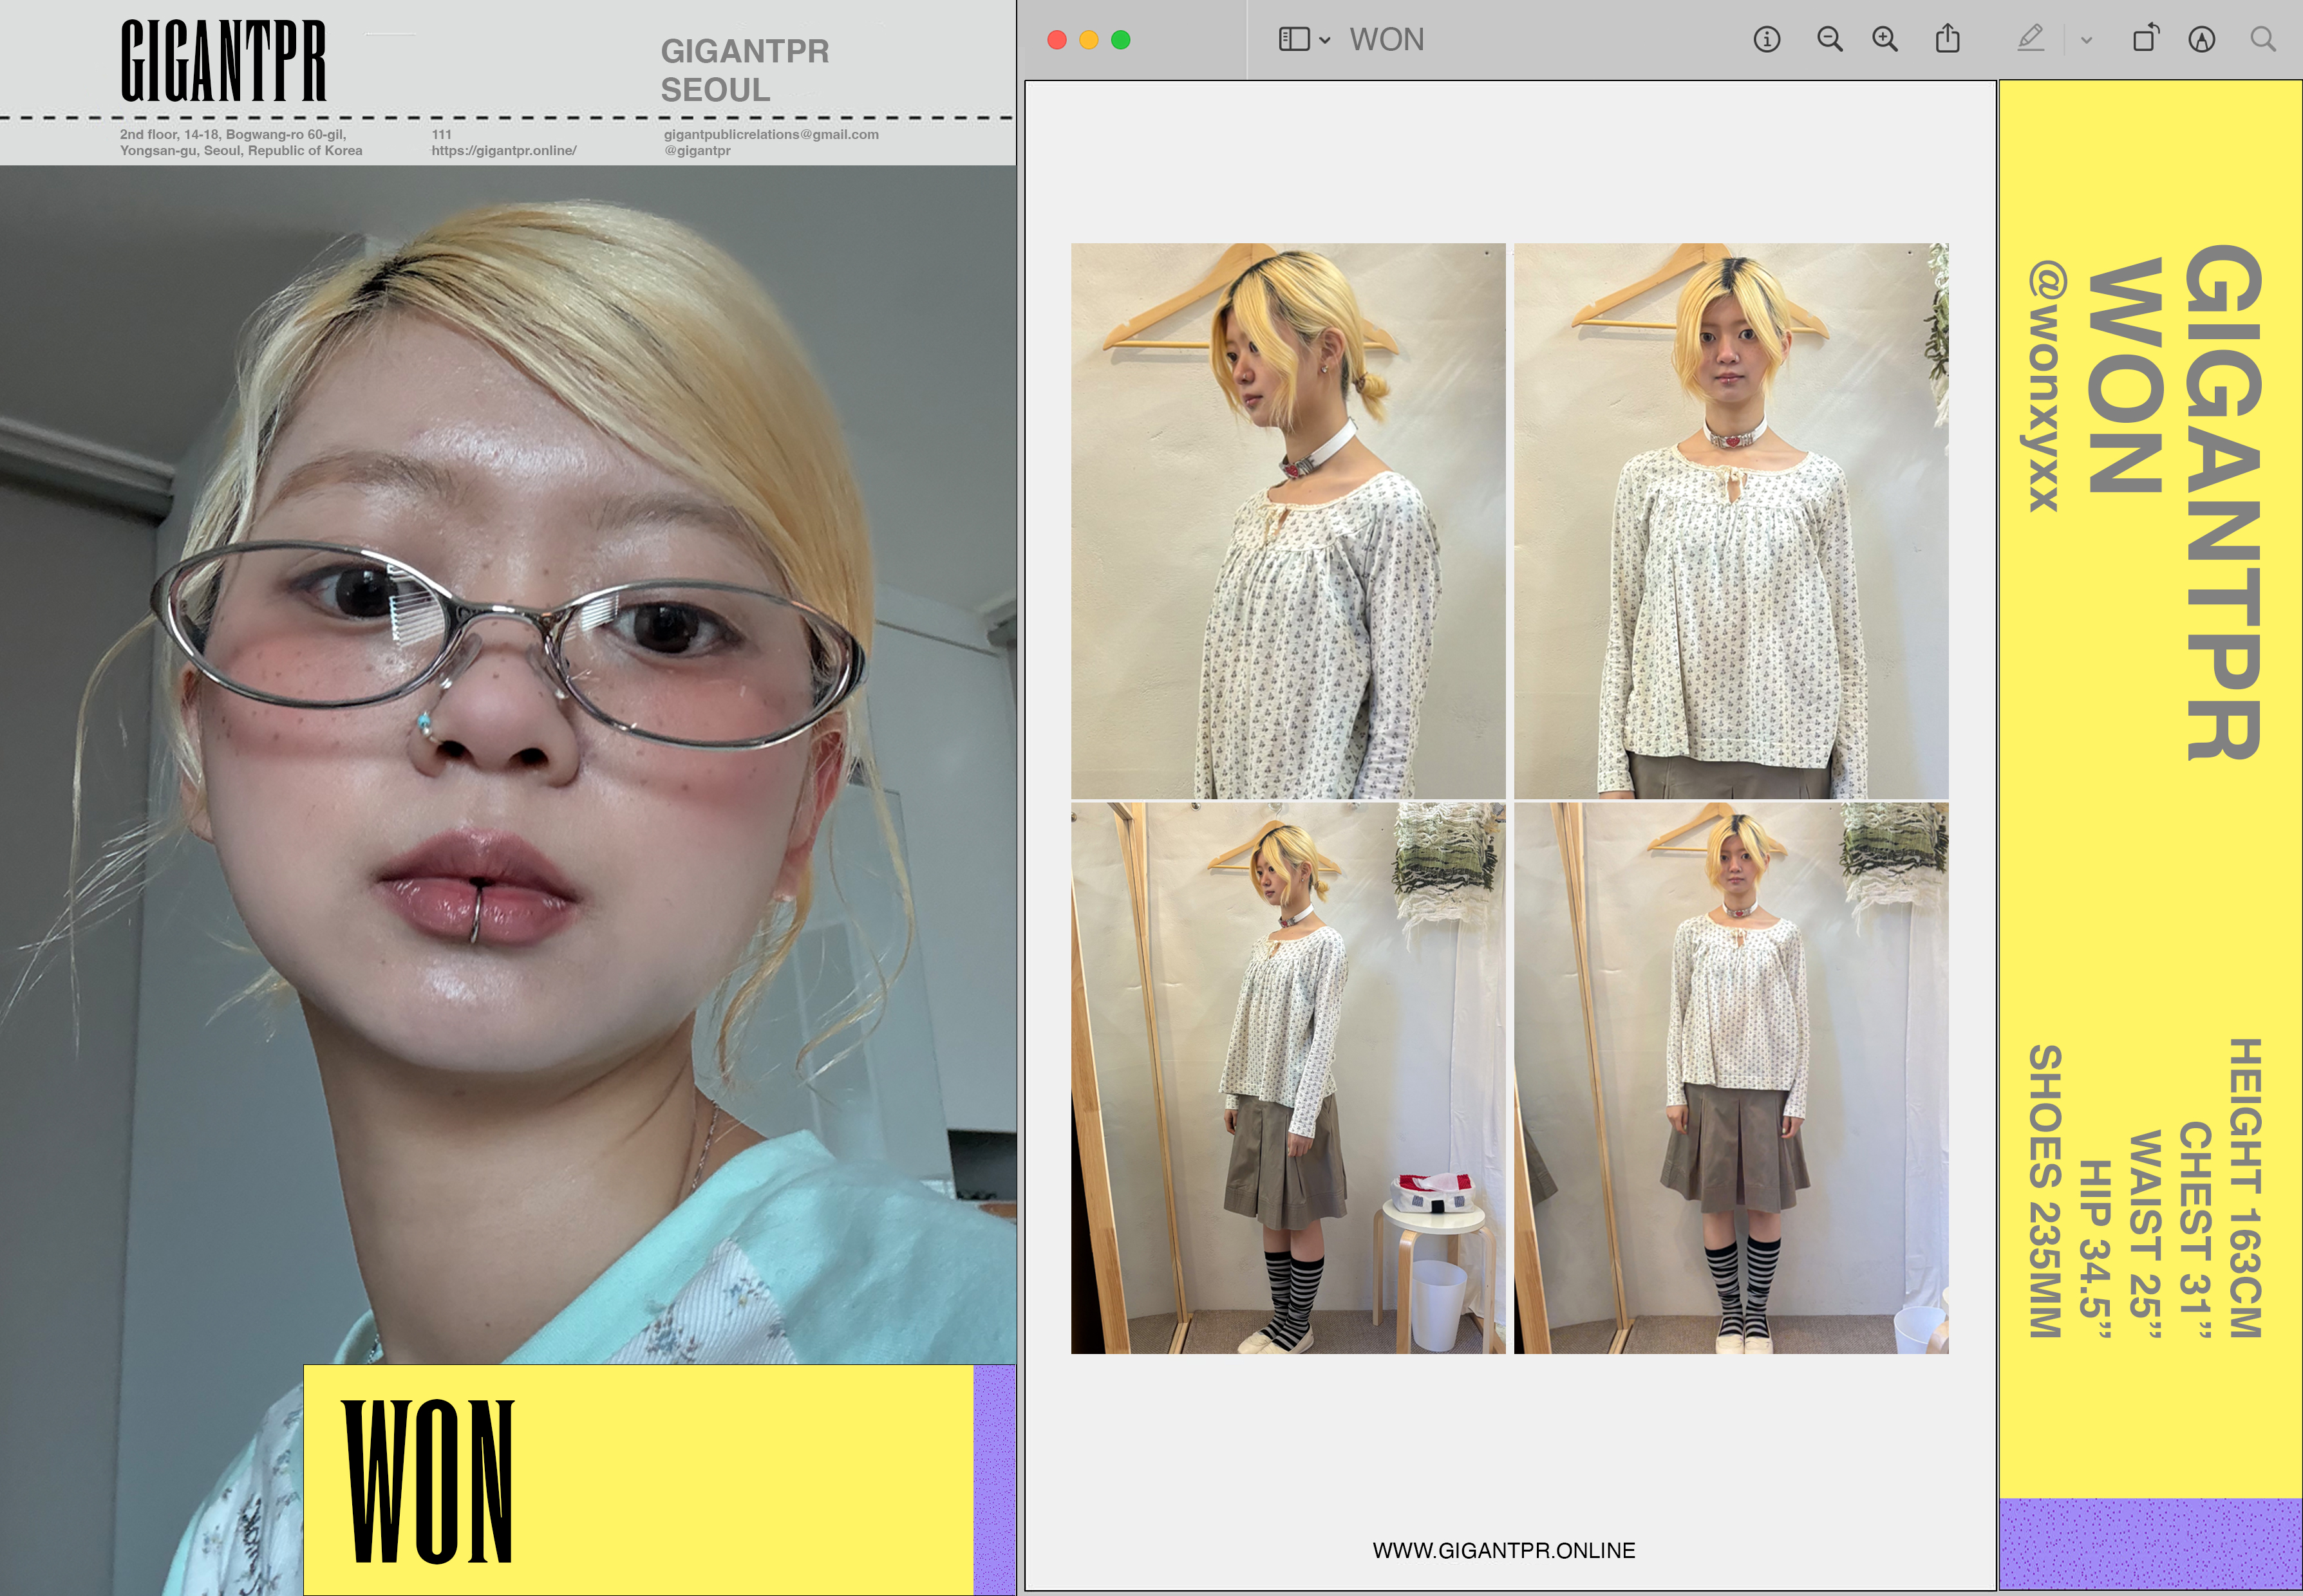Open the highlight color dropdown arrow
2303x1596 pixels.
tap(2086, 41)
